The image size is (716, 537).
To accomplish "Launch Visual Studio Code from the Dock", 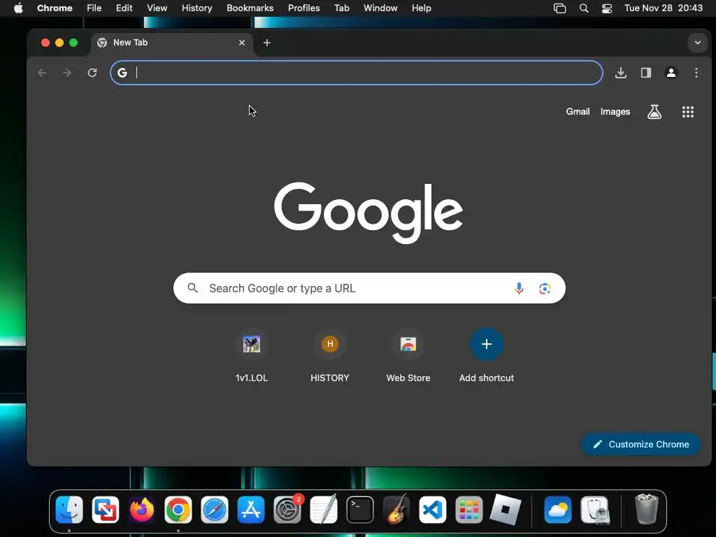I will (x=432, y=510).
